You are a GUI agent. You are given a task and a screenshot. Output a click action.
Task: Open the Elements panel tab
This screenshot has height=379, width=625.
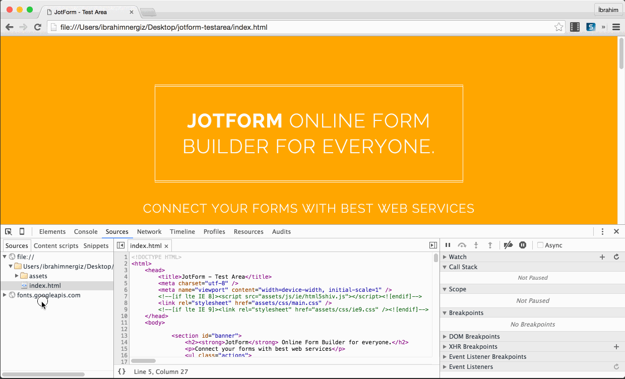52,232
